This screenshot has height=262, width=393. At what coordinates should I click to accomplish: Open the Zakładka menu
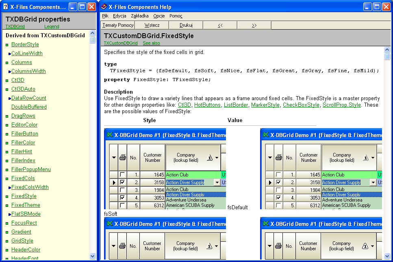pyautogui.click(x=140, y=16)
